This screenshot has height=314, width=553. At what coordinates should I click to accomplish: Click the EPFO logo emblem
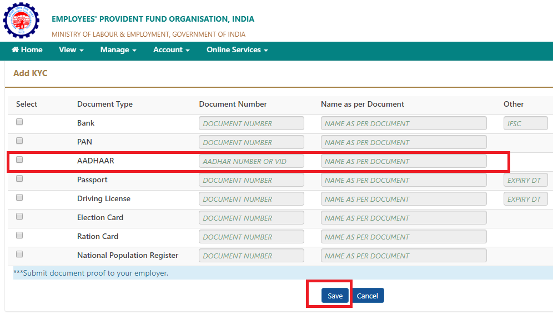pyautogui.click(x=21, y=20)
